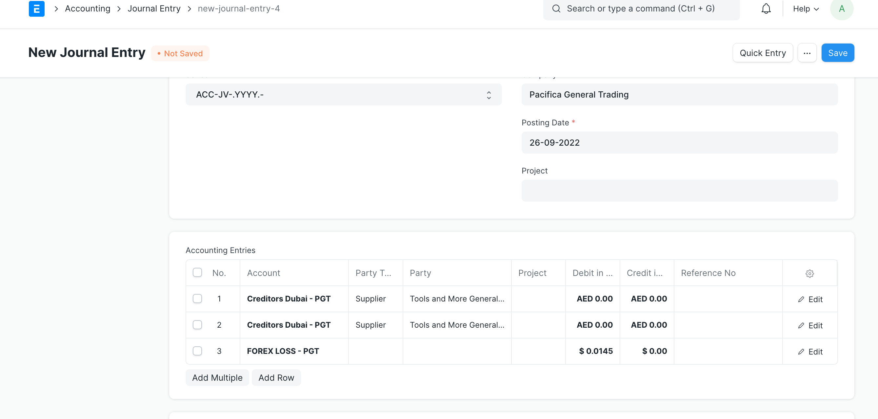Click row 1 Reference No cell
Viewport: 878px width, 419px height.
[x=728, y=299]
